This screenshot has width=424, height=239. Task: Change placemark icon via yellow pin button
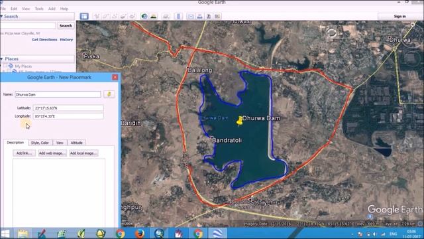[x=109, y=94]
